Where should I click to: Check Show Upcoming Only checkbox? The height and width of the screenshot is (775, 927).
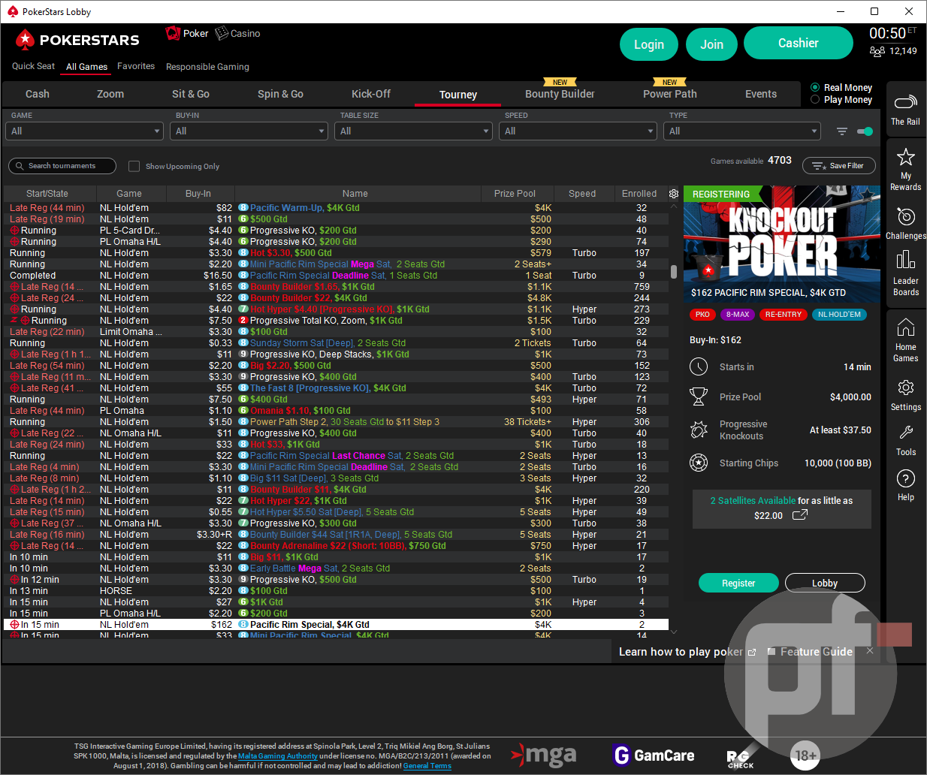tap(134, 166)
